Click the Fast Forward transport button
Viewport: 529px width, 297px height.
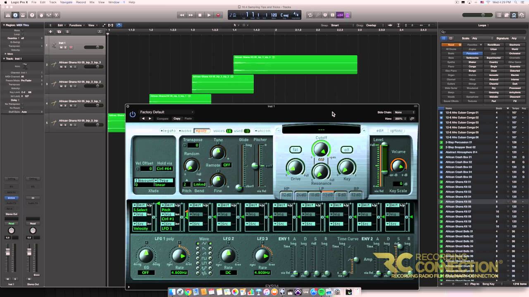point(191,15)
